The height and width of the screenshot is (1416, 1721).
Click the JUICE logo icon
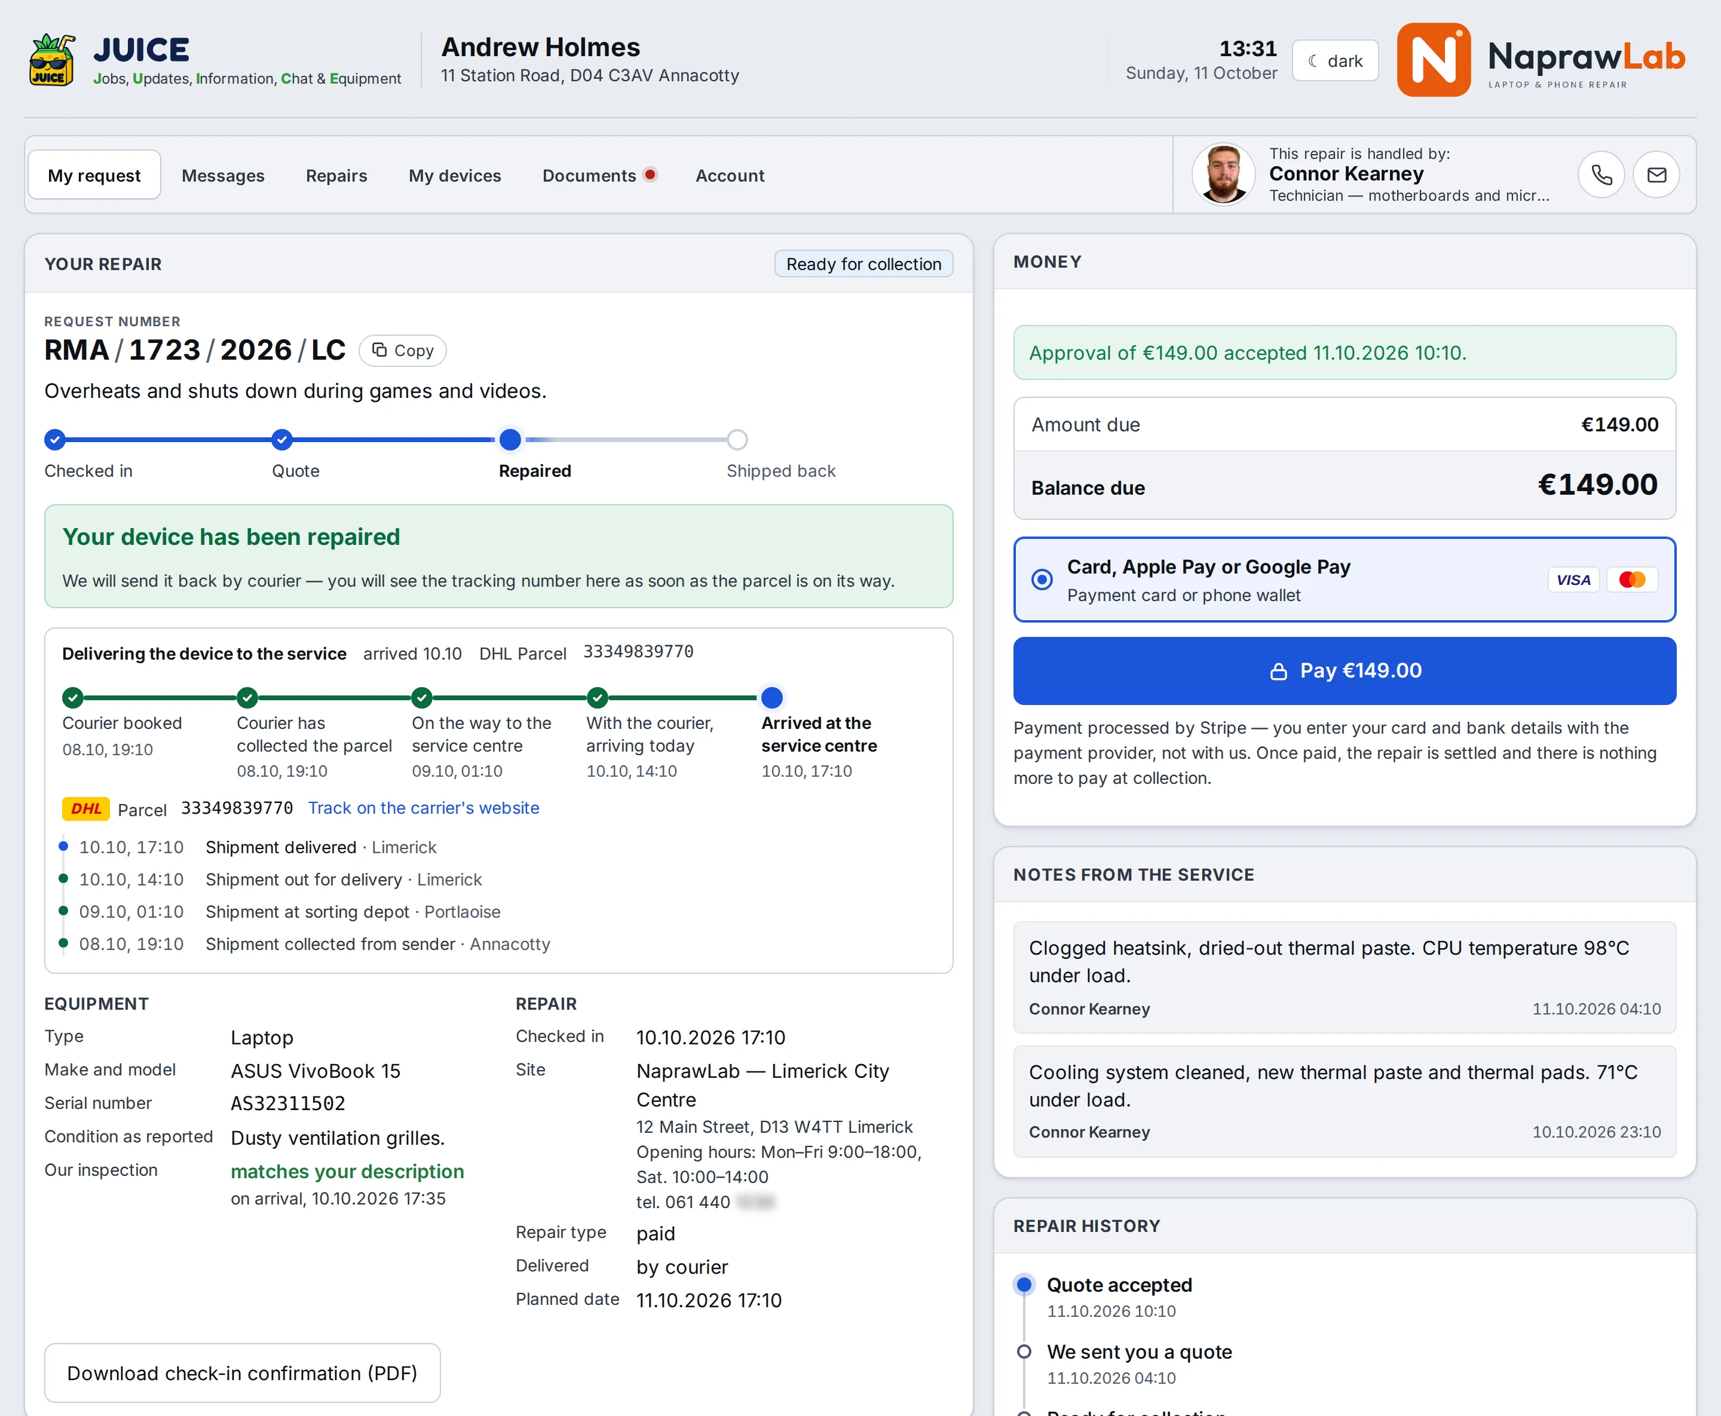tap(52, 60)
